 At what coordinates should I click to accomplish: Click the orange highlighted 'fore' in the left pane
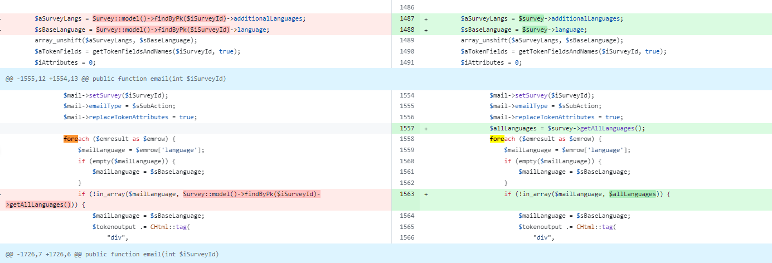coord(70,139)
